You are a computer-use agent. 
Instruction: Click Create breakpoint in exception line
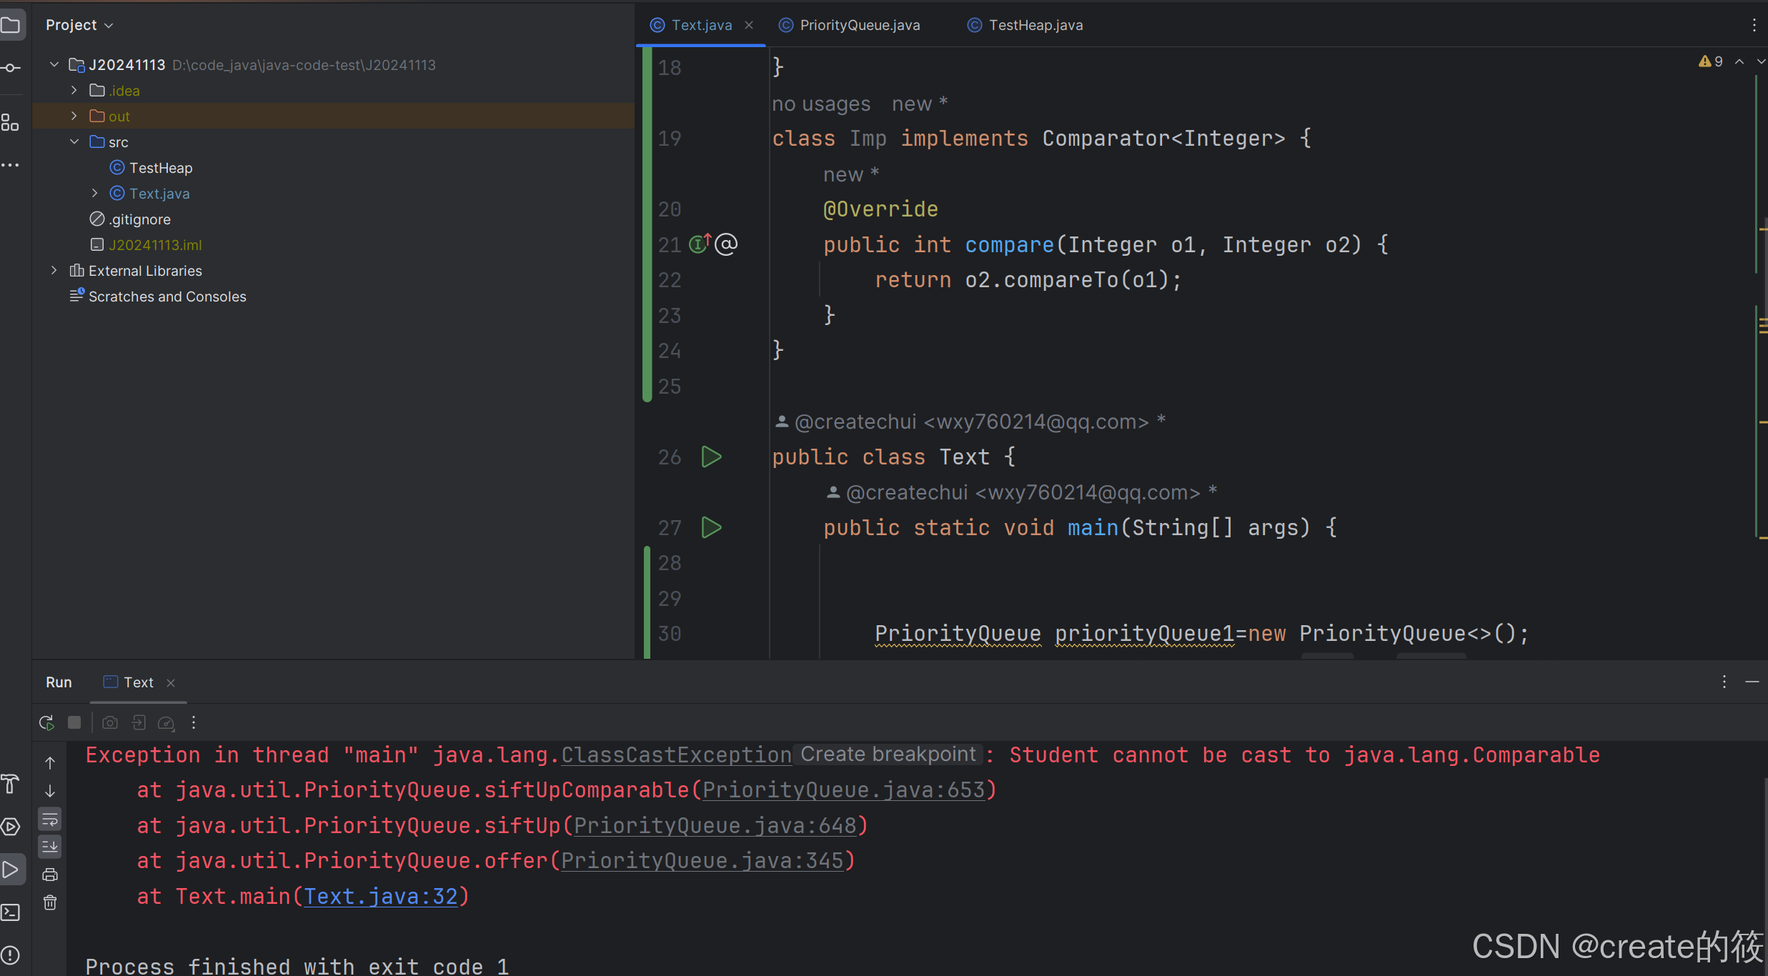click(x=888, y=755)
